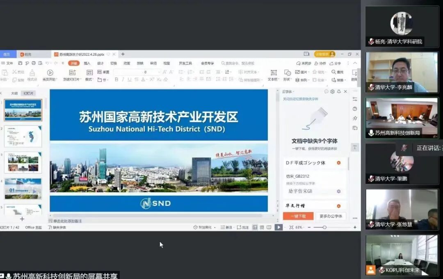Toggle Bold formatting
Image resolution: width=443 pixels, height=279 pixels.
(116, 80)
